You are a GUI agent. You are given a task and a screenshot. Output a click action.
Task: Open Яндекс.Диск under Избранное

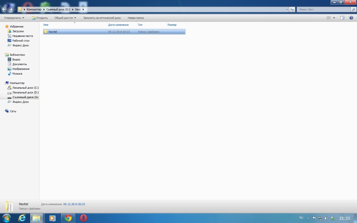tap(20, 45)
